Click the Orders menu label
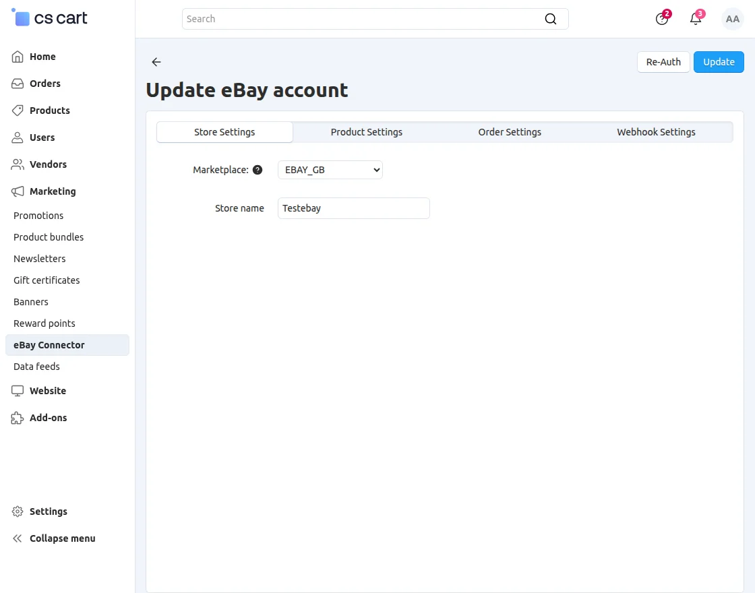Screen dimensions: 755x593 (45, 84)
